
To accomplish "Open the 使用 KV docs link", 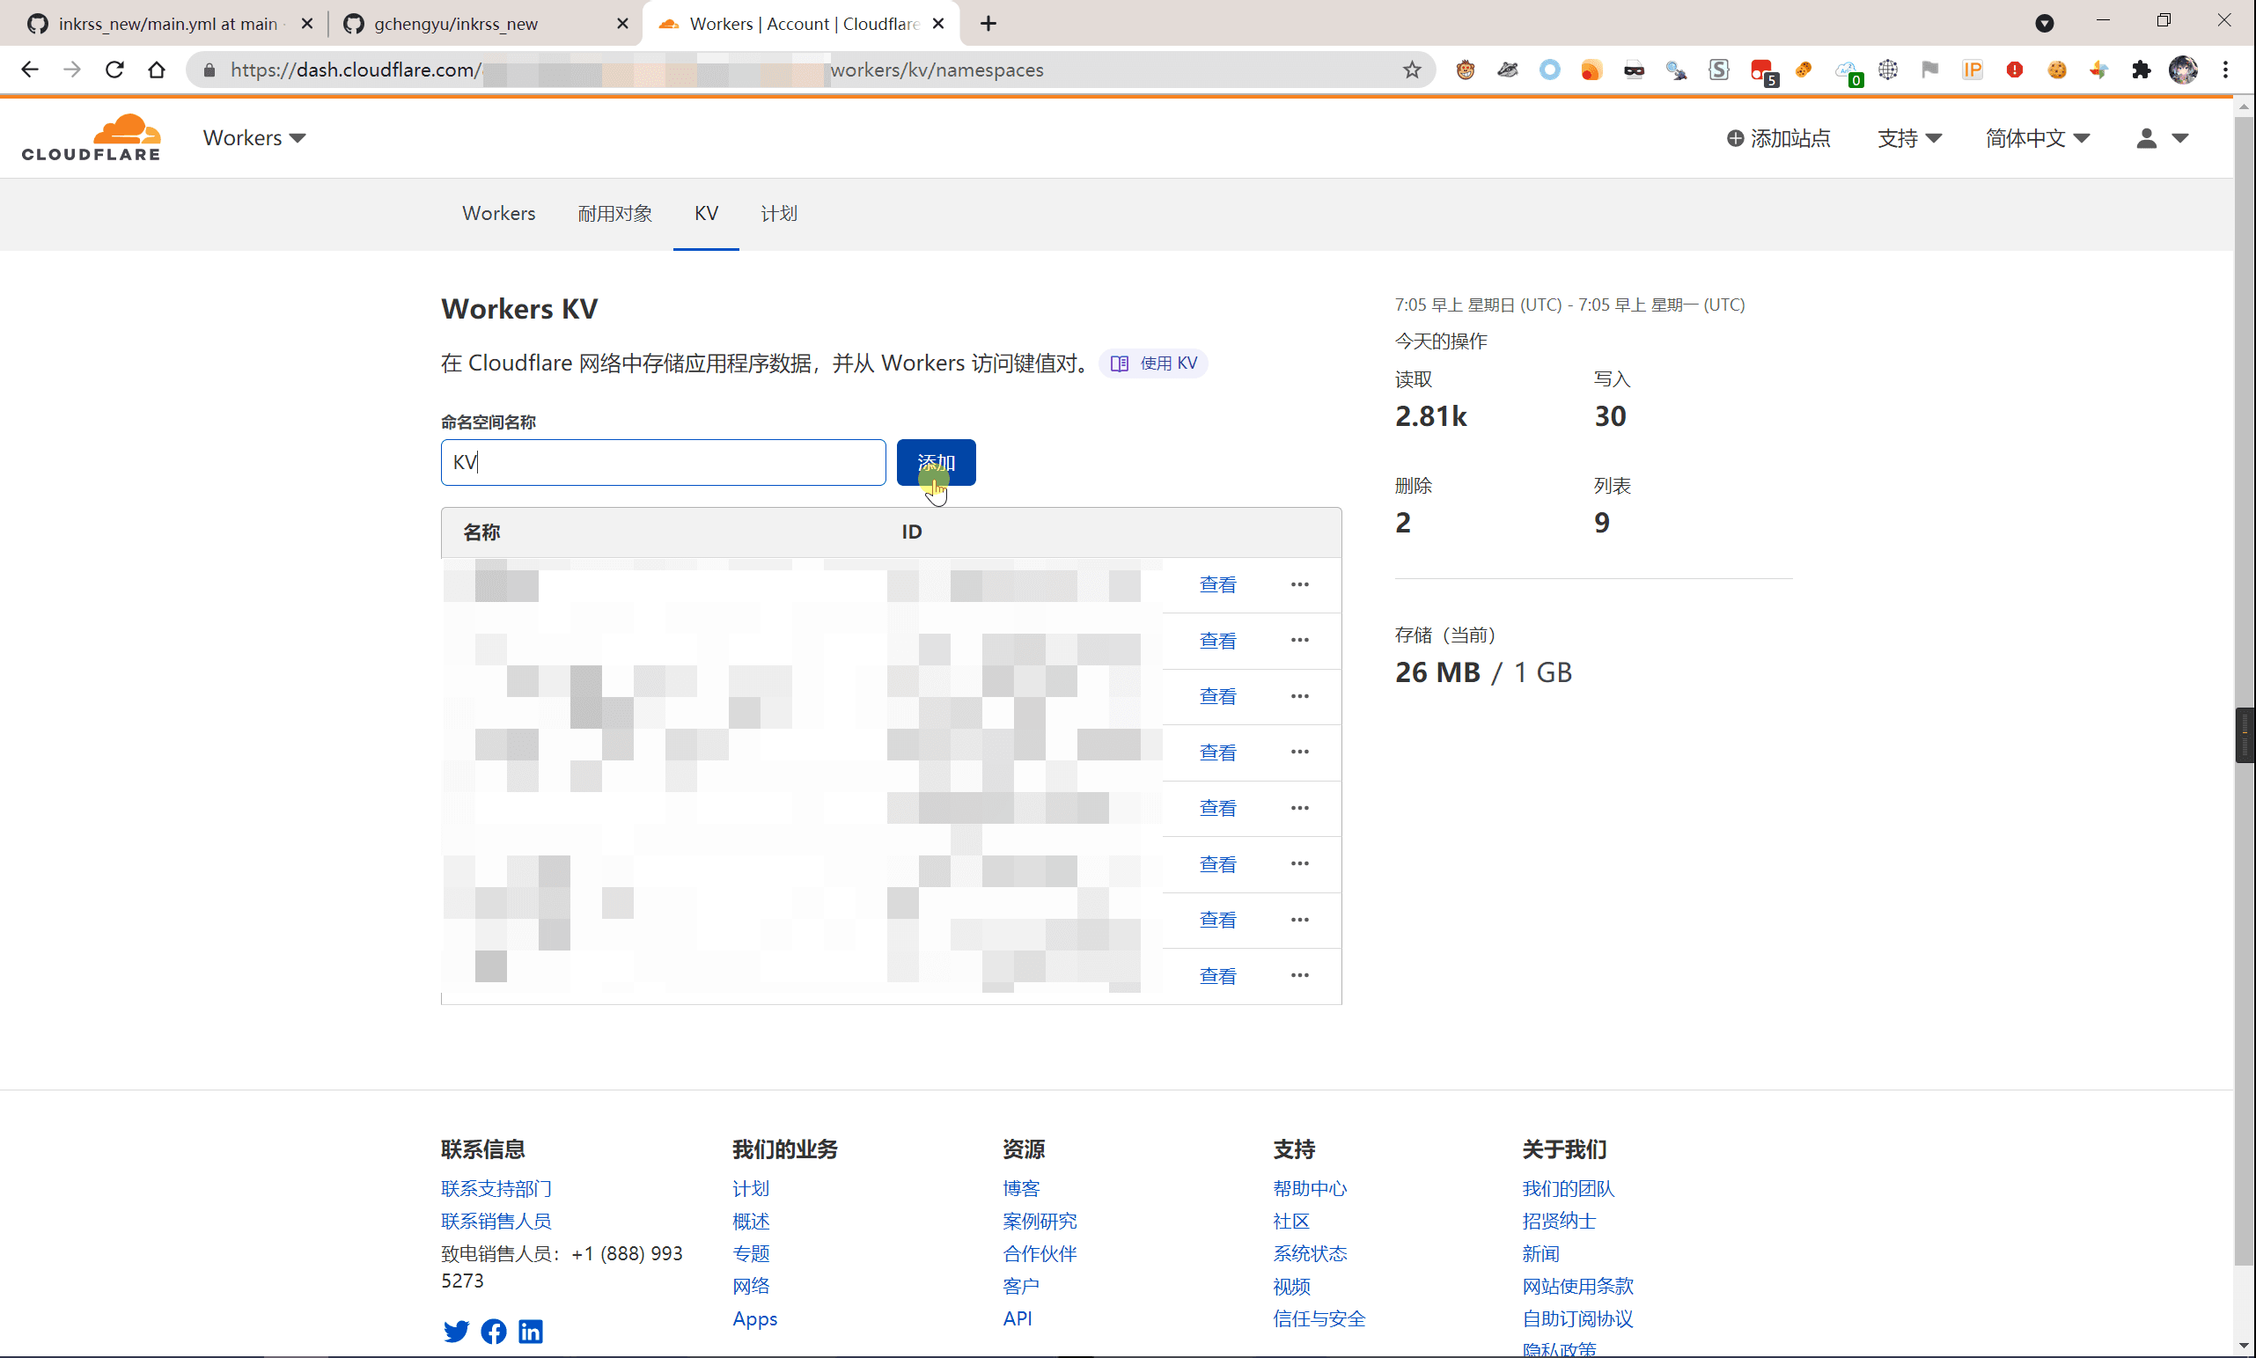I will [1153, 363].
